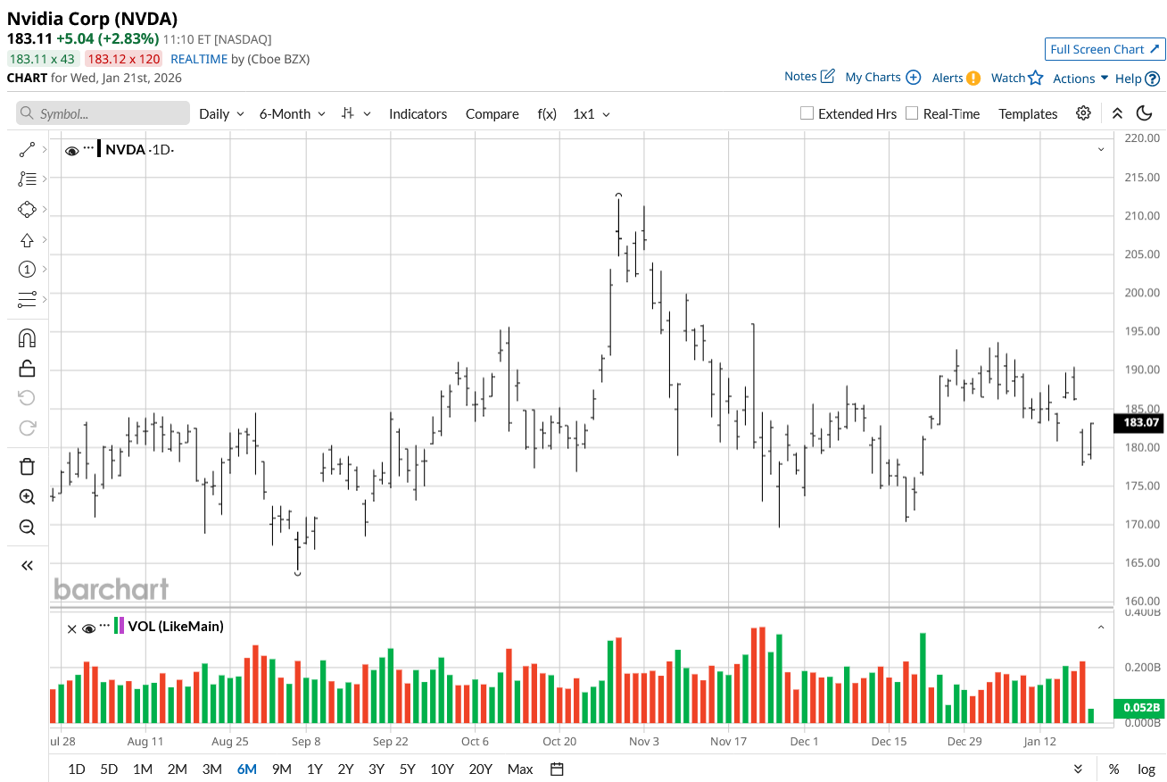Zoom out with the minus magnifier
1167x782 pixels.
27,527
